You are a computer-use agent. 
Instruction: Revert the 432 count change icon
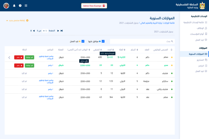108,57
